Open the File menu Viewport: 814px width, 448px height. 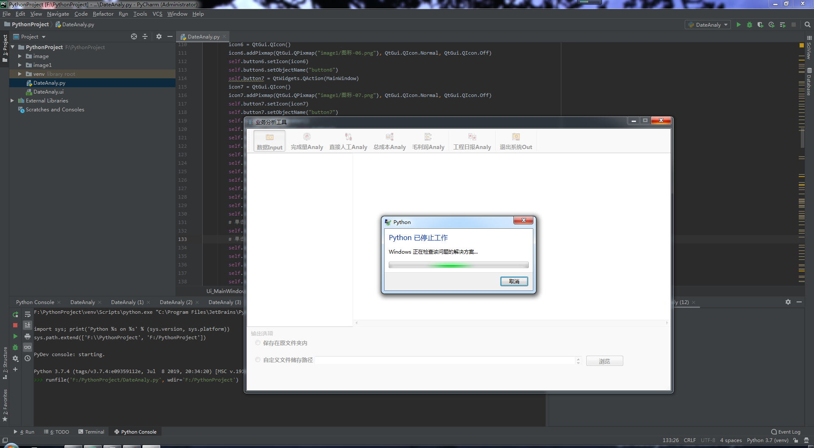[x=6, y=14]
